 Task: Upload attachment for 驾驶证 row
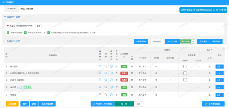[x=219, y=95]
